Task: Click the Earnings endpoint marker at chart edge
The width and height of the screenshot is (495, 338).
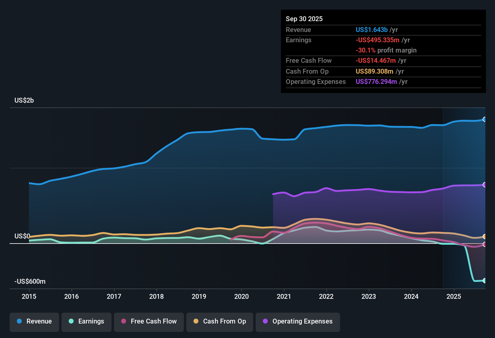Action: coord(484,281)
